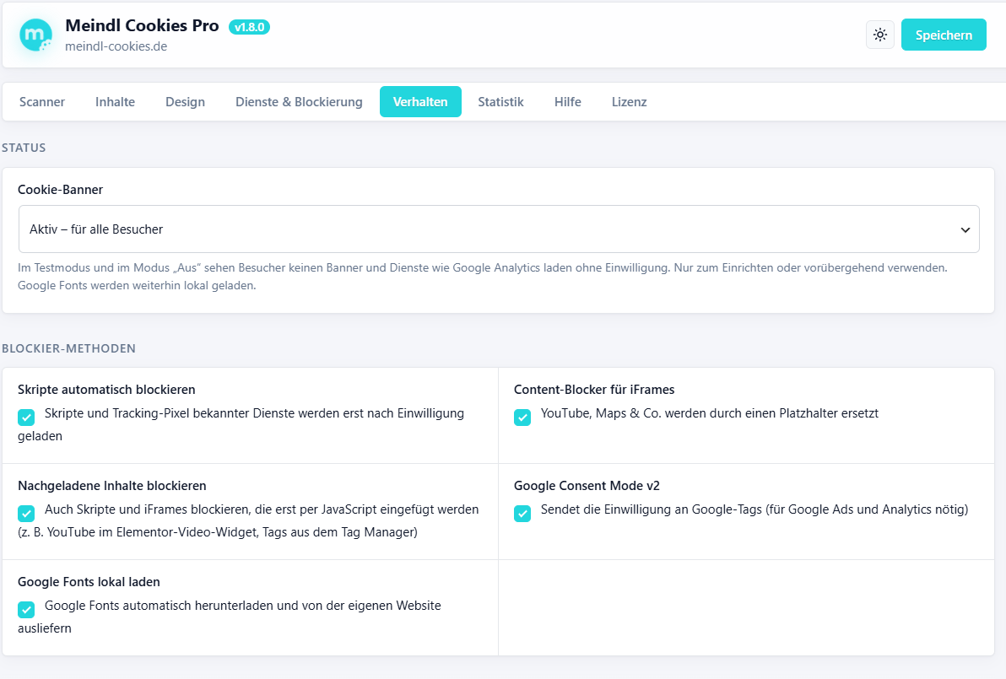The image size is (1006, 679).
Task: Go to Dienste & Blockierung tab
Action: coord(299,102)
